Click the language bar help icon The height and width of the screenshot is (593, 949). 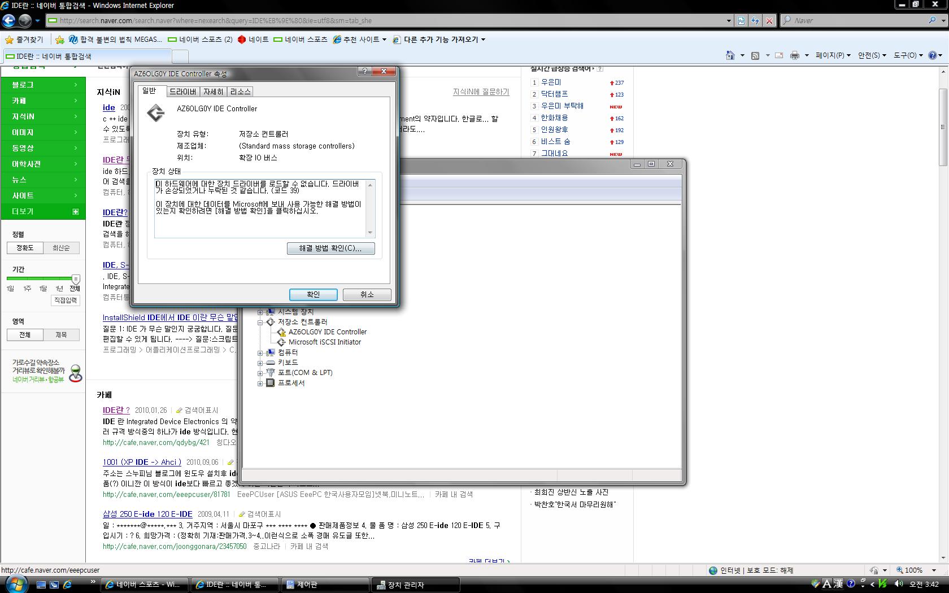click(x=851, y=585)
